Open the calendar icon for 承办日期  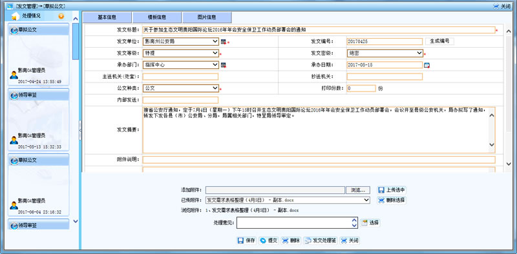(427, 65)
